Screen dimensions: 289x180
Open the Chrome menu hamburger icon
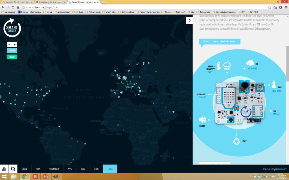click(286, 7)
